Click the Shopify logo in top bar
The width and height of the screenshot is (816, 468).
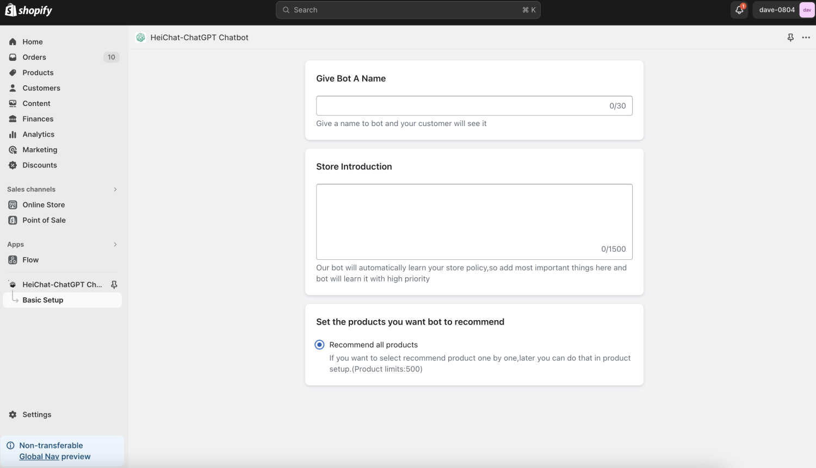coord(29,10)
